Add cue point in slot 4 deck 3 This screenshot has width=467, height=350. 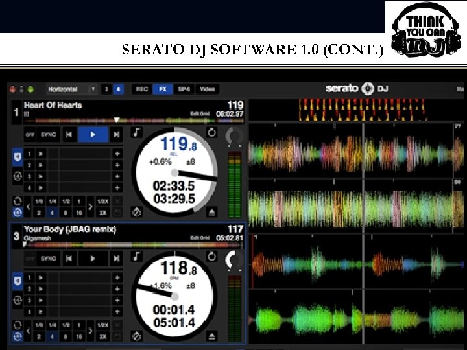click(x=117, y=312)
